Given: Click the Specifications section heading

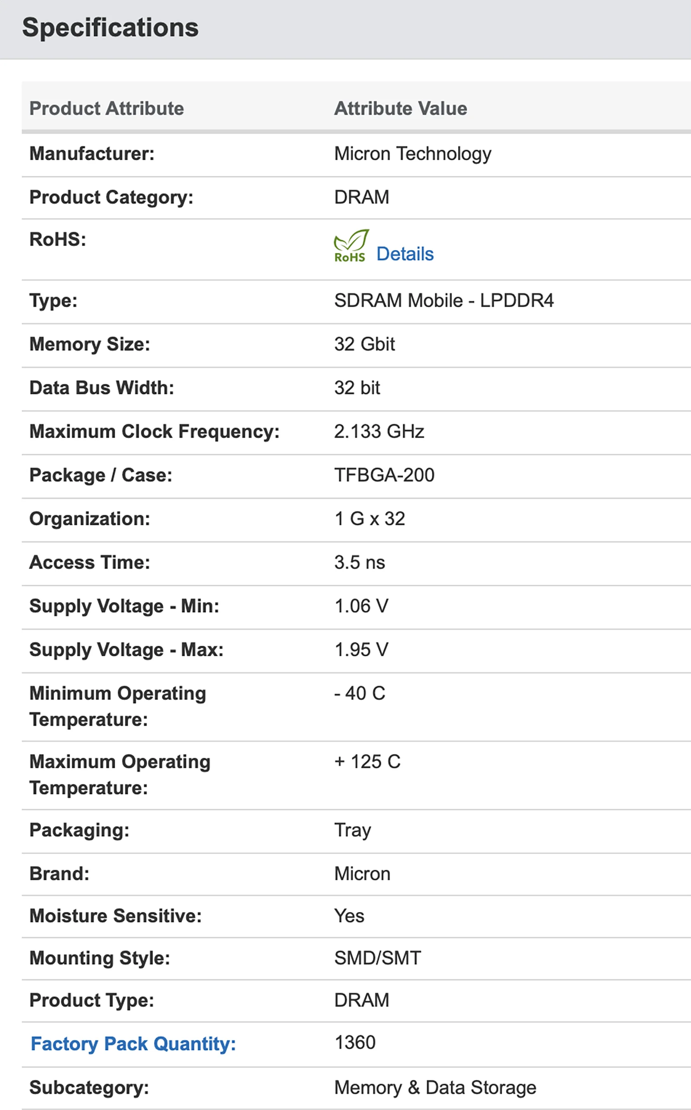Looking at the screenshot, I should (x=110, y=27).
